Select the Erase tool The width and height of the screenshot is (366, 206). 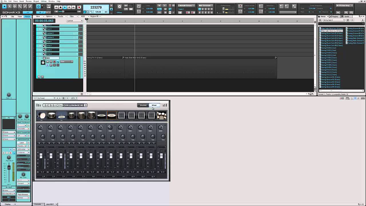point(30,6)
